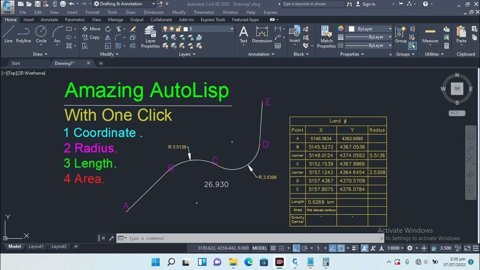
Task: Click the Group tool
Action: coord(401,34)
